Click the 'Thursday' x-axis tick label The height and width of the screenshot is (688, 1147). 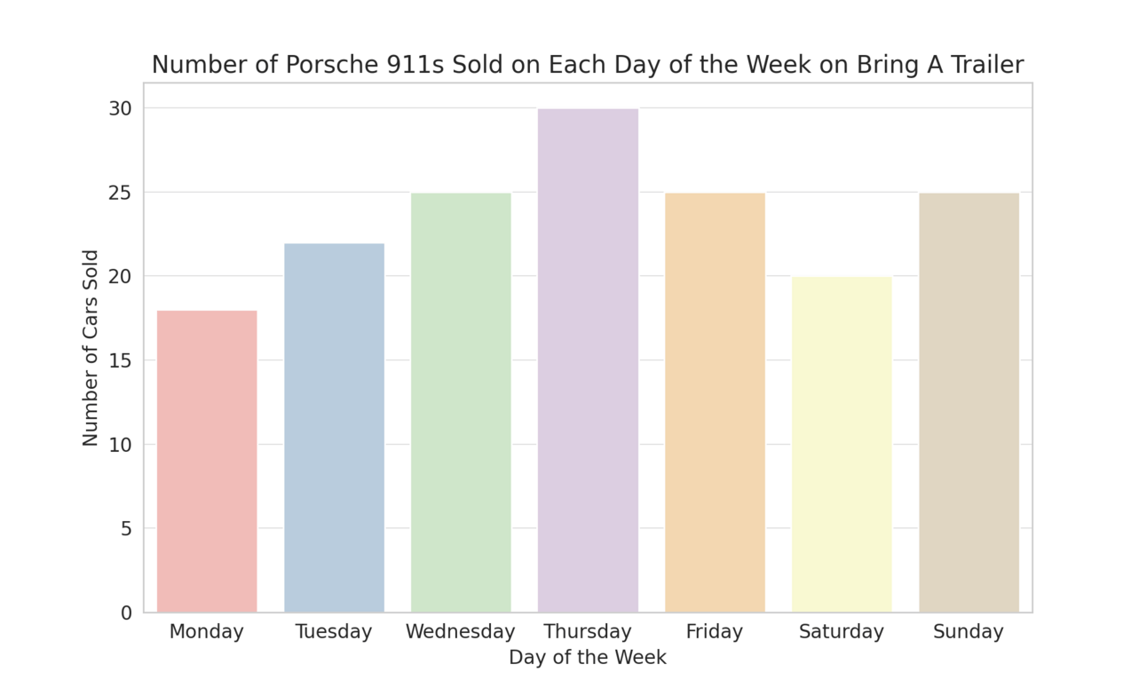coord(588,632)
